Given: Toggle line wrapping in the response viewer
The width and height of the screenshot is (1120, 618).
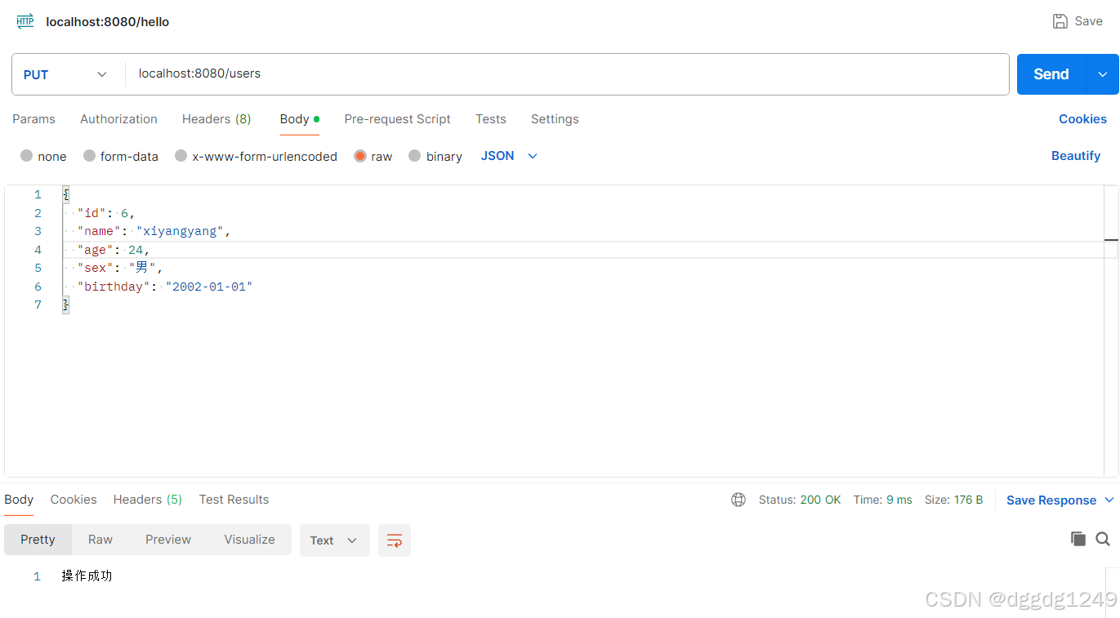Looking at the screenshot, I should click(x=395, y=540).
